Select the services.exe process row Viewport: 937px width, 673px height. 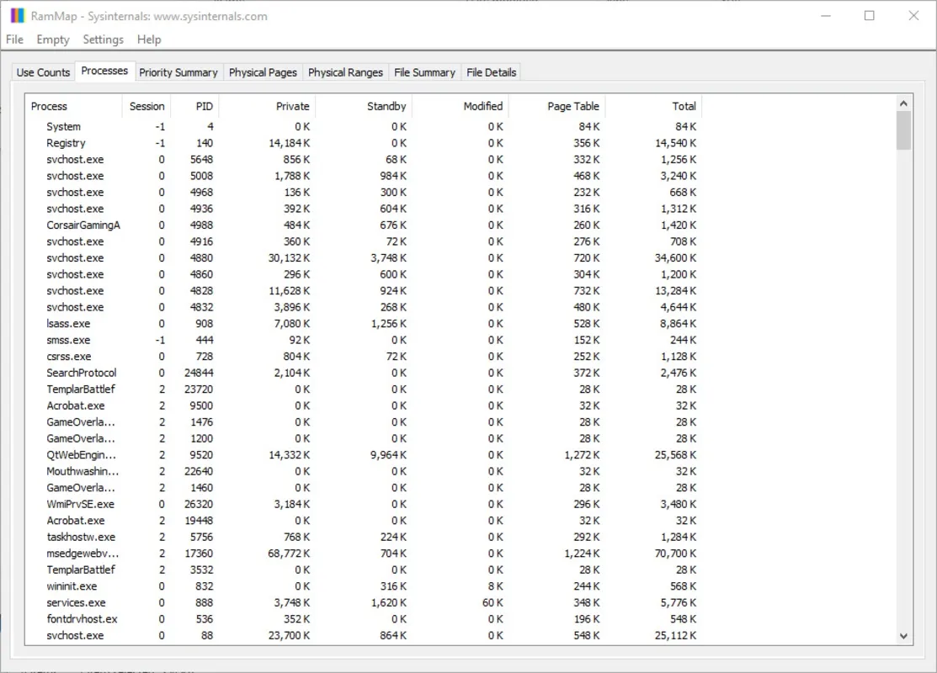click(364, 603)
